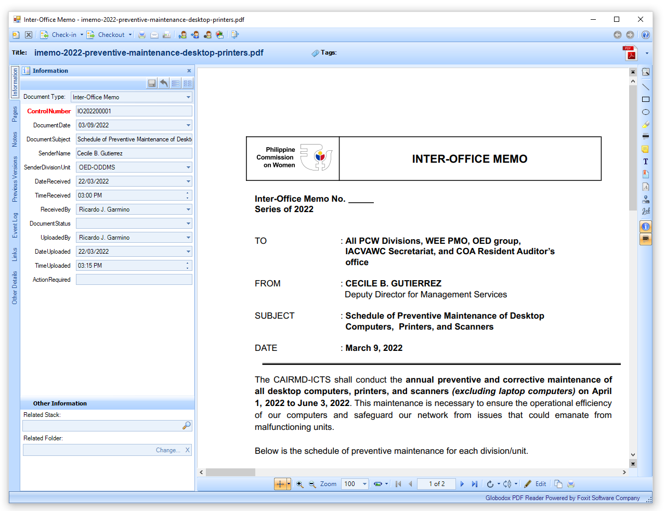Click the Change... button for Related Folder
This screenshot has height=511, width=665.
point(168,450)
